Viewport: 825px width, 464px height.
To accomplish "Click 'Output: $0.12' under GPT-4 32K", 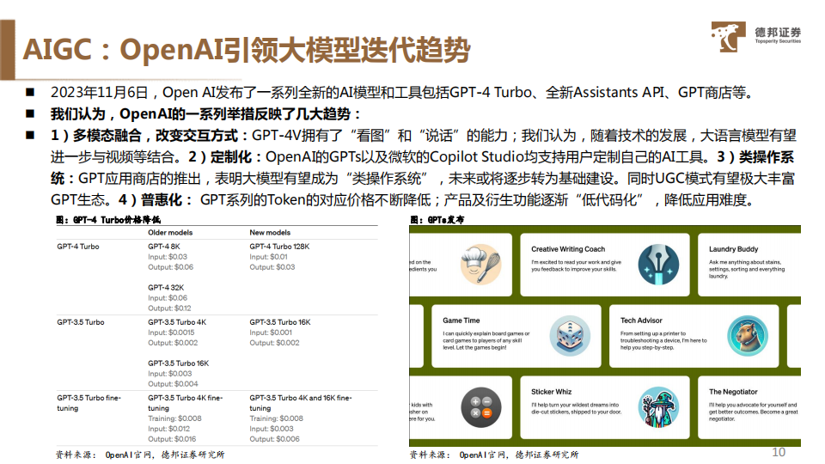I will pos(169,308).
